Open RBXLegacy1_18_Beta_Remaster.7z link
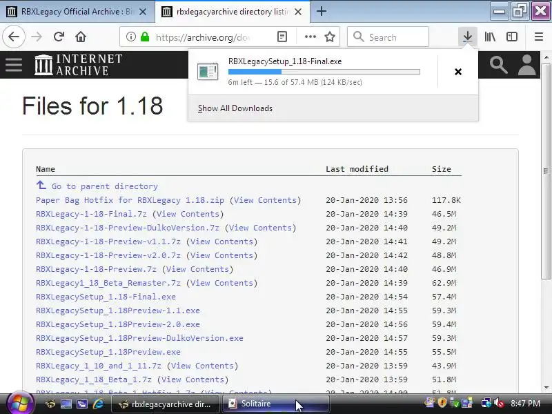The height and width of the screenshot is (414, 552). [x=108, y=283]
